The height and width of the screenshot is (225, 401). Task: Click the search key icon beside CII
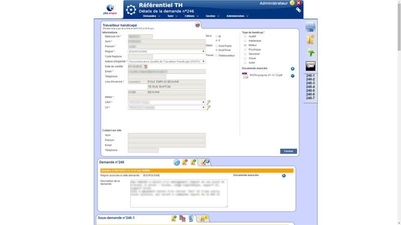(209, 107)
